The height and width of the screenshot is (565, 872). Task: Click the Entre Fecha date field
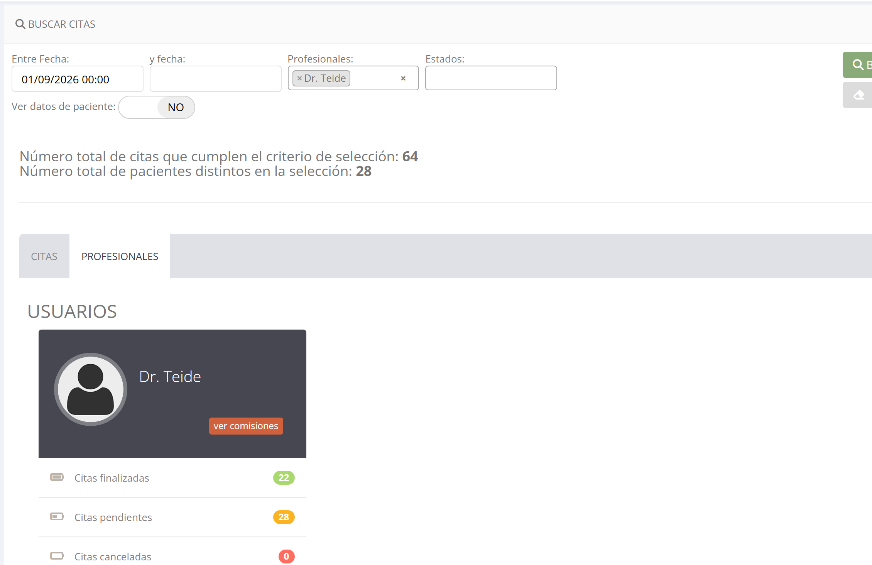78,79
